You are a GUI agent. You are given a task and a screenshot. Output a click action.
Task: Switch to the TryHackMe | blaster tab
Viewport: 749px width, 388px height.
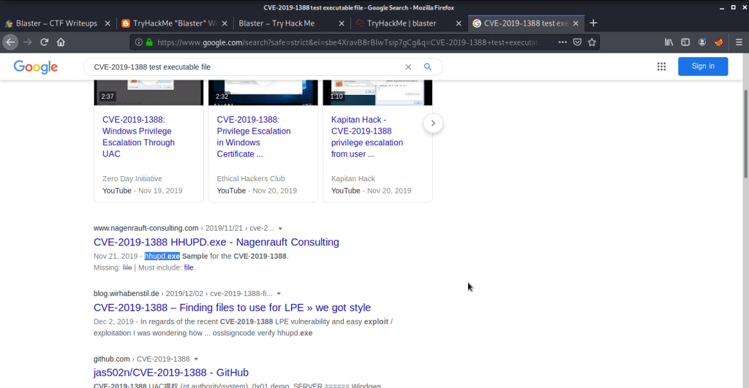click(x=407, y=23)
